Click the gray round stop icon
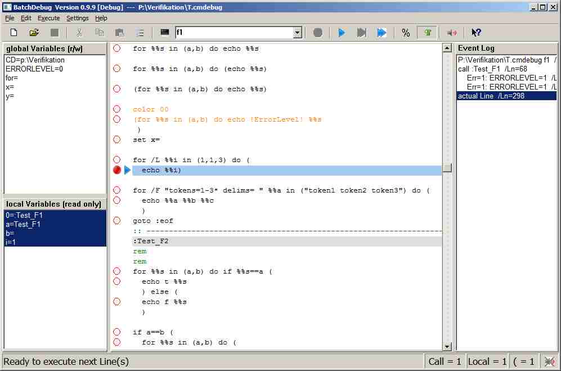Viewport: 561px width, 371px height. pos(317,33)
